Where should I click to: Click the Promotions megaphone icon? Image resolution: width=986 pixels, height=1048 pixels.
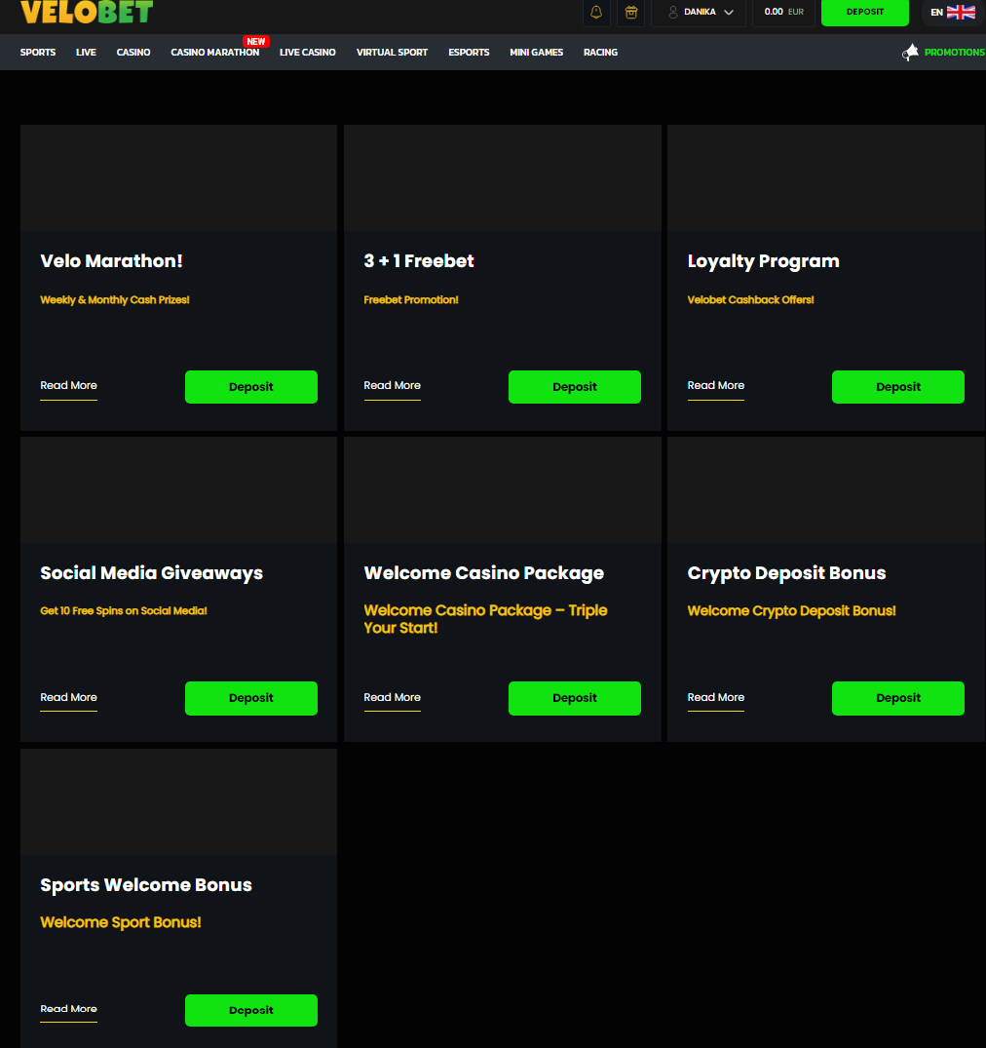pos(911,53)
